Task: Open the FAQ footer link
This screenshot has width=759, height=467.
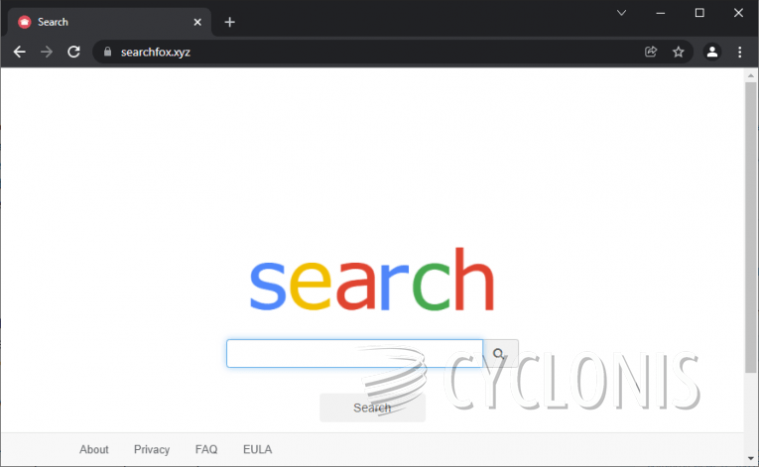Action: (206, 449)
